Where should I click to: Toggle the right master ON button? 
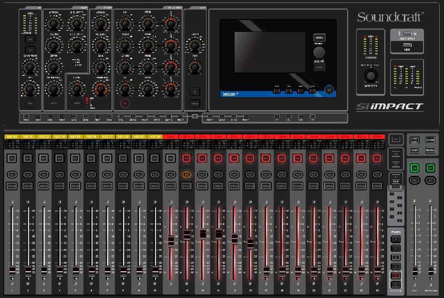tap(430, 168)
